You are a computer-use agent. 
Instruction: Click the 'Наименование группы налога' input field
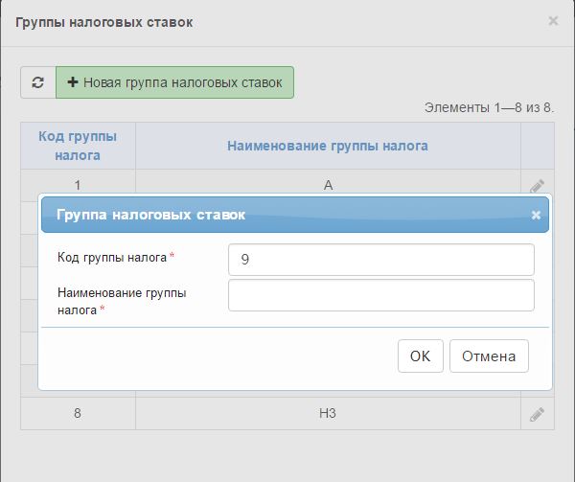pyautogui.click(x=381, y=295)
